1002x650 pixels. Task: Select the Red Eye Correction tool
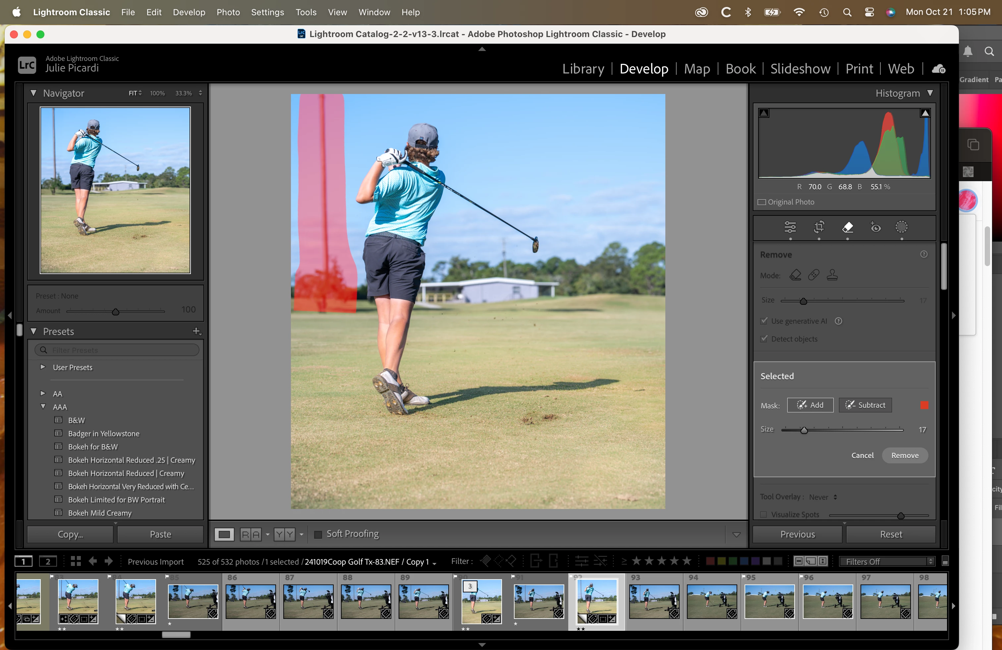(875, 227)
